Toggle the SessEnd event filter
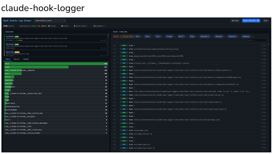 [x=219, y=36]
